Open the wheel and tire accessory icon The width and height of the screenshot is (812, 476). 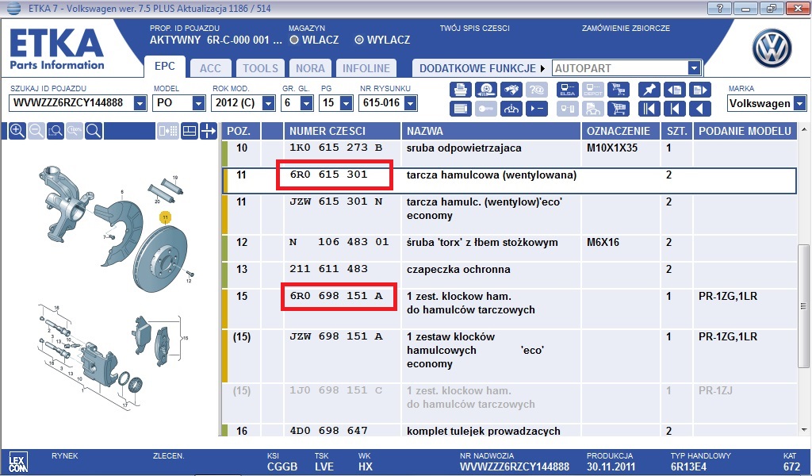point(486,90)
